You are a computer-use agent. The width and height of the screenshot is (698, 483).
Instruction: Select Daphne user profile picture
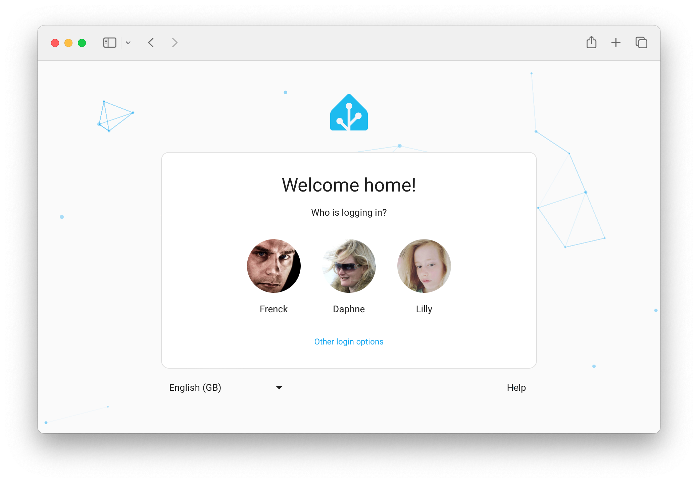tap(348, 266)
